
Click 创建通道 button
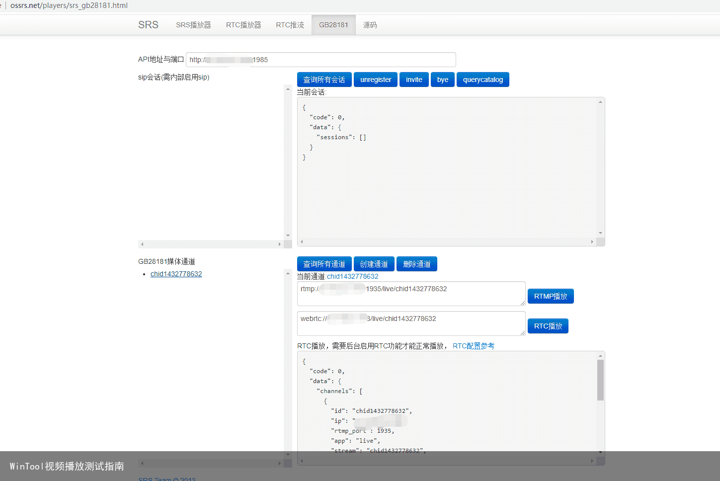click(374, 264)
